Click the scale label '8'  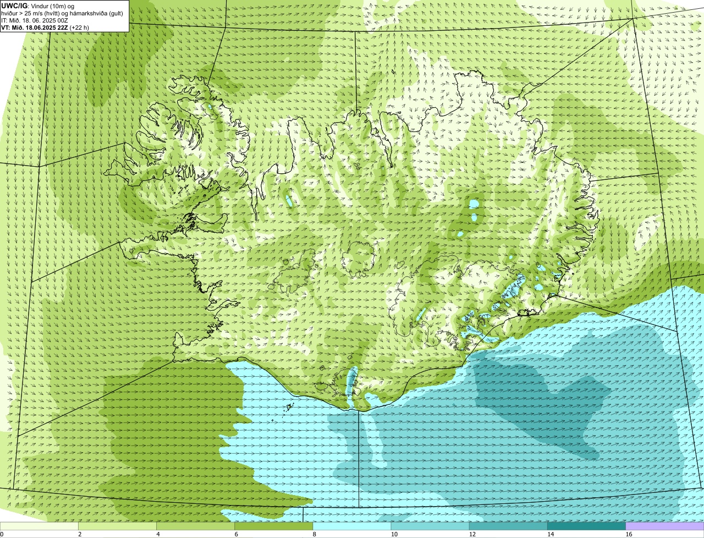(315, 534)
